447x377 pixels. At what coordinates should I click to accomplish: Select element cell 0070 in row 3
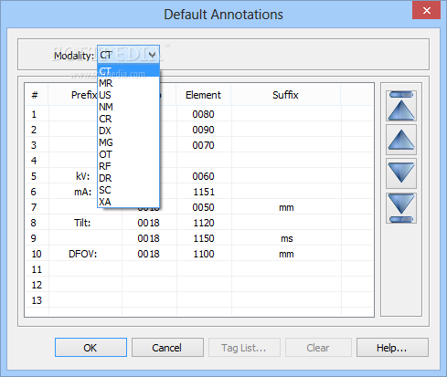click(x=204, y=145)
